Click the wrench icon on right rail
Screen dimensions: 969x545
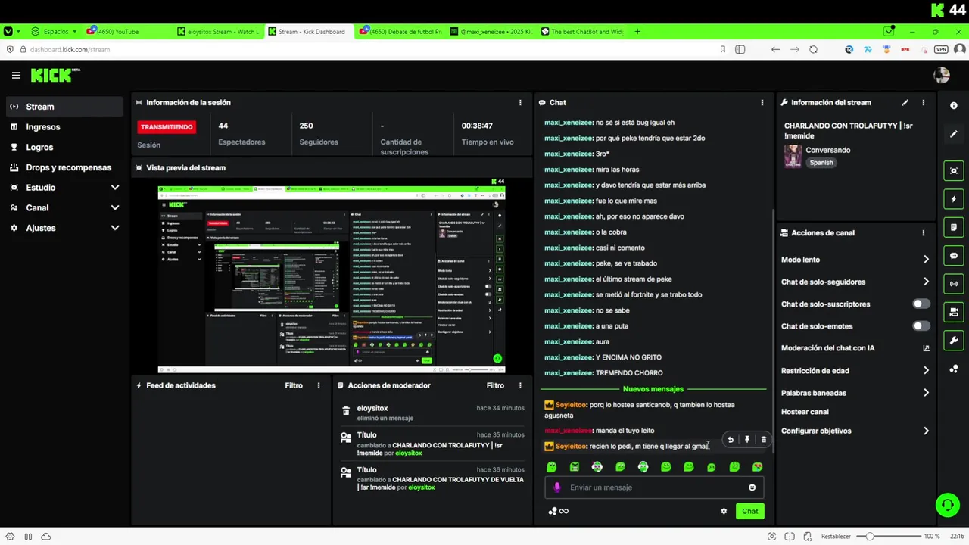point(954,341)
